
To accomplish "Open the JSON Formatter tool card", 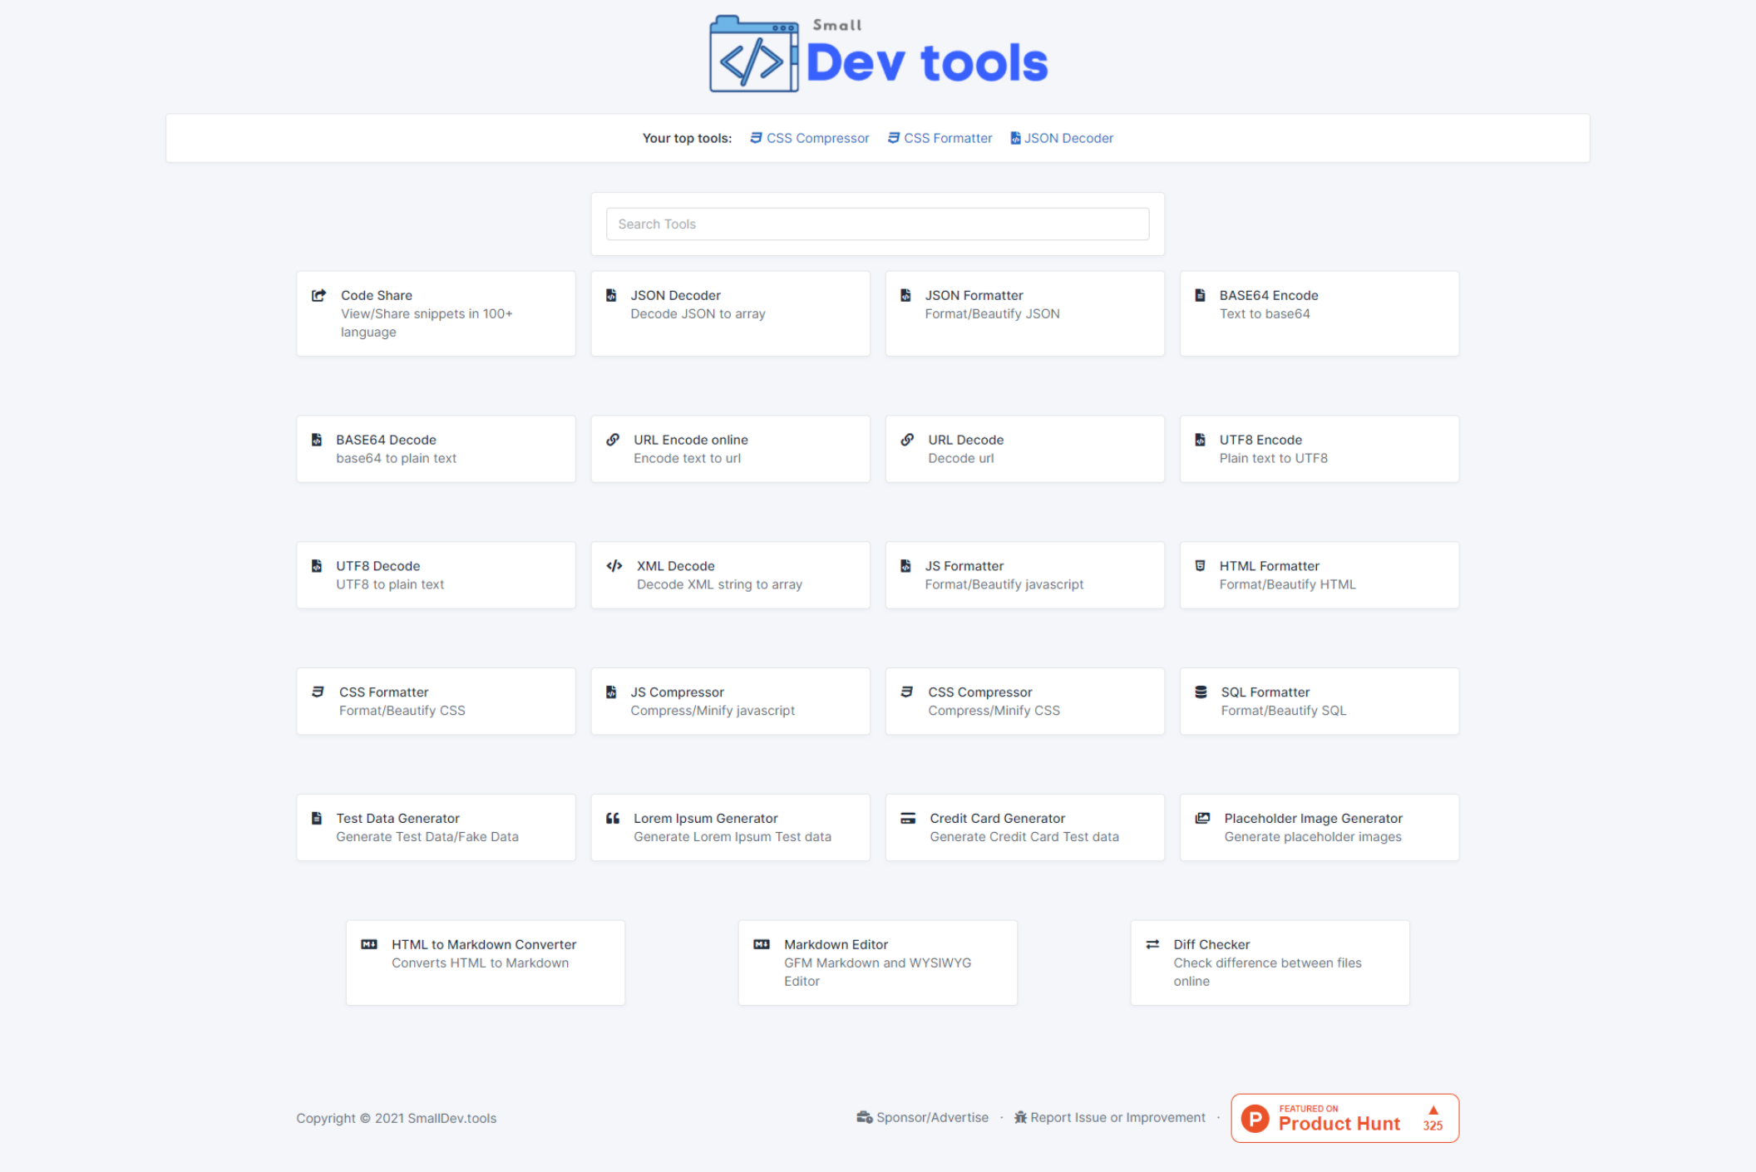I will tap(1024, 313).
